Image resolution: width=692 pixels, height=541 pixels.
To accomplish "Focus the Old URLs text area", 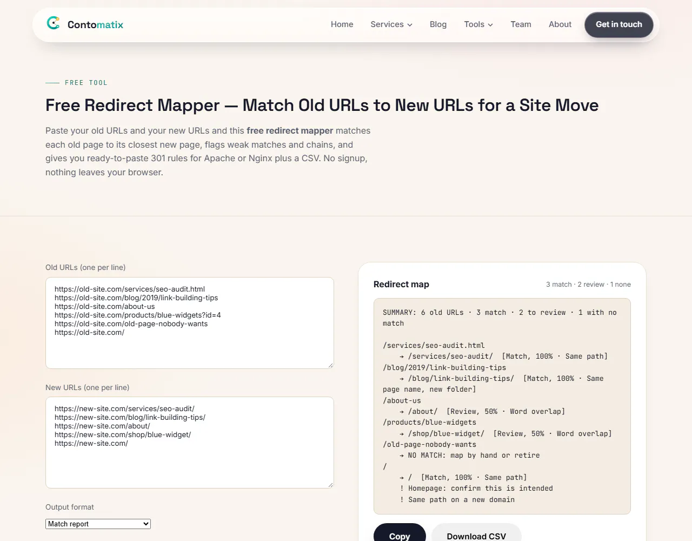I will [190, 323].
